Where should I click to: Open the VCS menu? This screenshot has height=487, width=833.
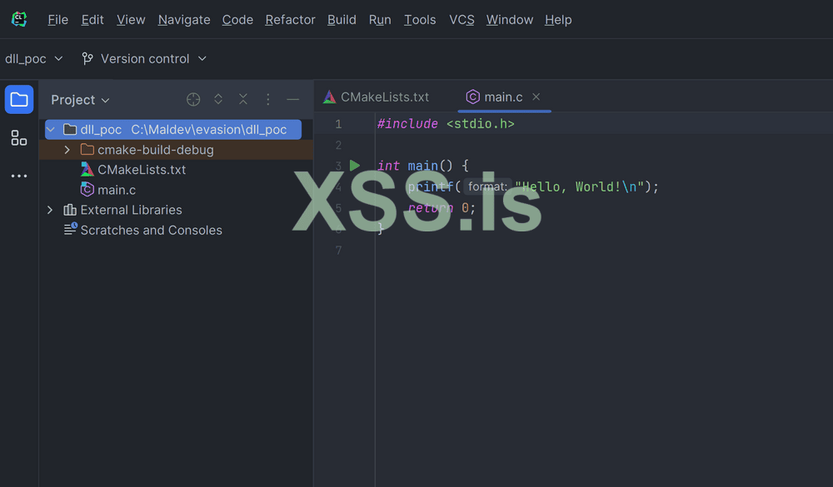pyautogui.click(x=461, y=20)
